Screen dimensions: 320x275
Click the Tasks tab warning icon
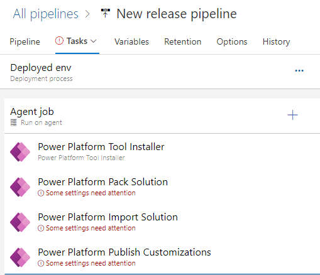59,41
